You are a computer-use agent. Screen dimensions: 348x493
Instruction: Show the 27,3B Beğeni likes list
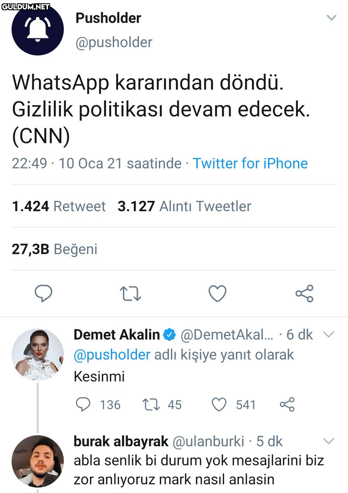tap(55, 249)
